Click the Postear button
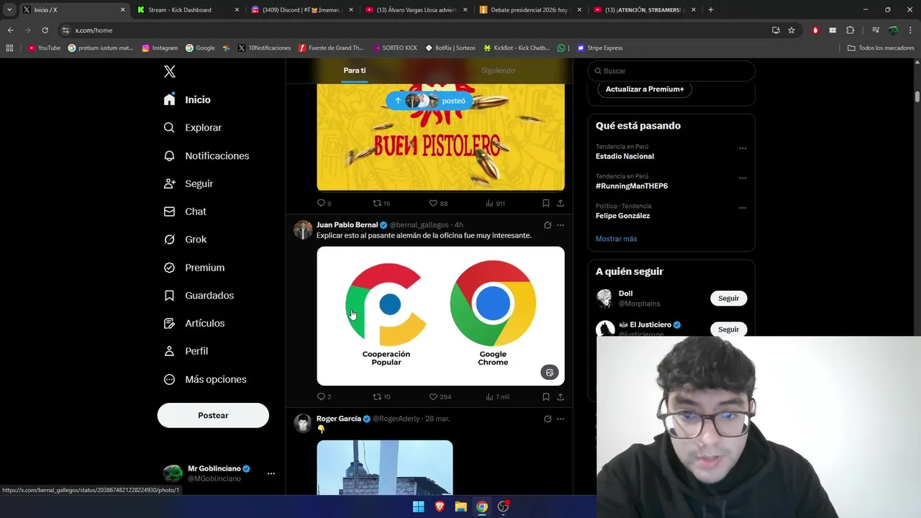 (213, 415)
